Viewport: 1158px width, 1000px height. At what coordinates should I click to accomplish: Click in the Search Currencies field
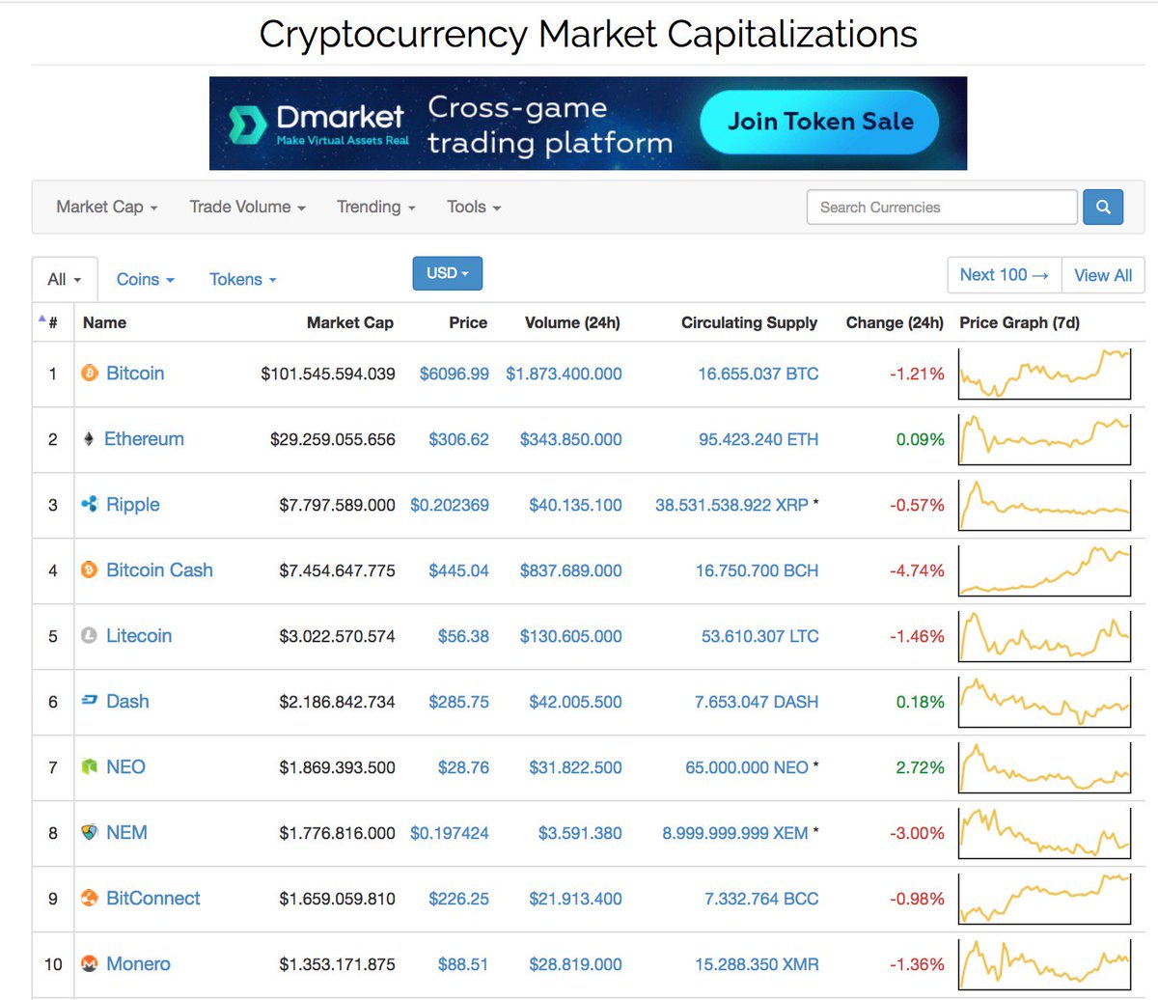tap(942, 207)
